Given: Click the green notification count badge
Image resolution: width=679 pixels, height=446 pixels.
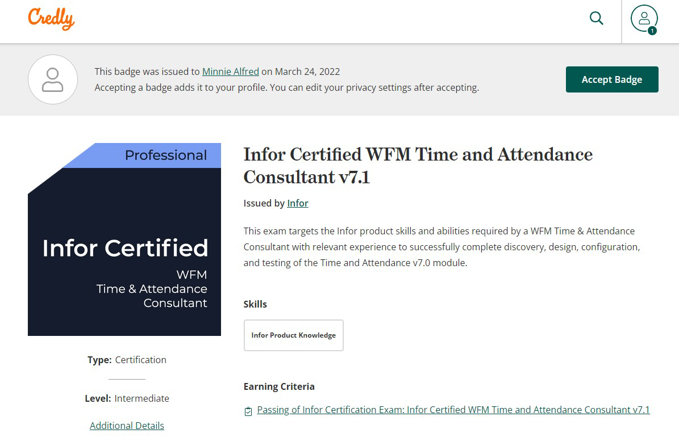Looking at the screenshot, I should point(652,31).
